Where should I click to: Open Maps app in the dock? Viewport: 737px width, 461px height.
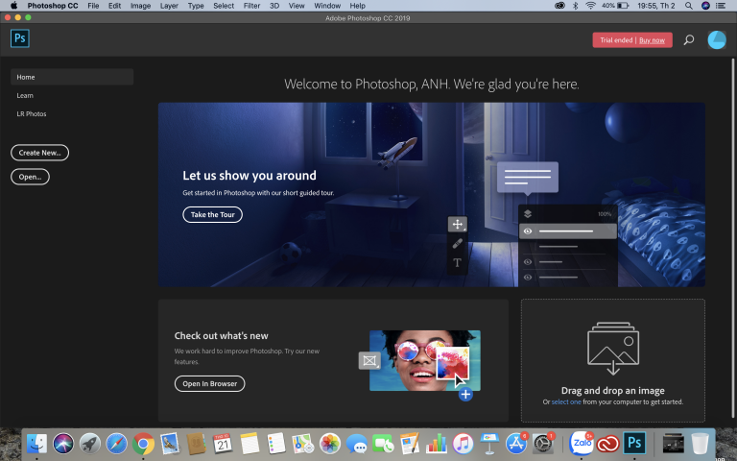(302, 444)
